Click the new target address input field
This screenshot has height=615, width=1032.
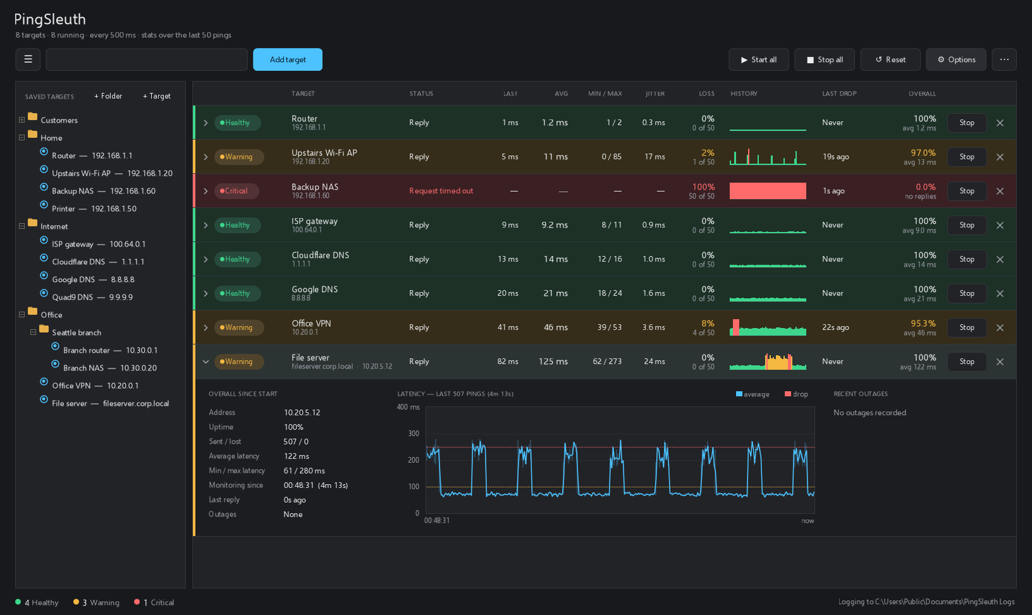pyautogui.click(x=147, y=59)
